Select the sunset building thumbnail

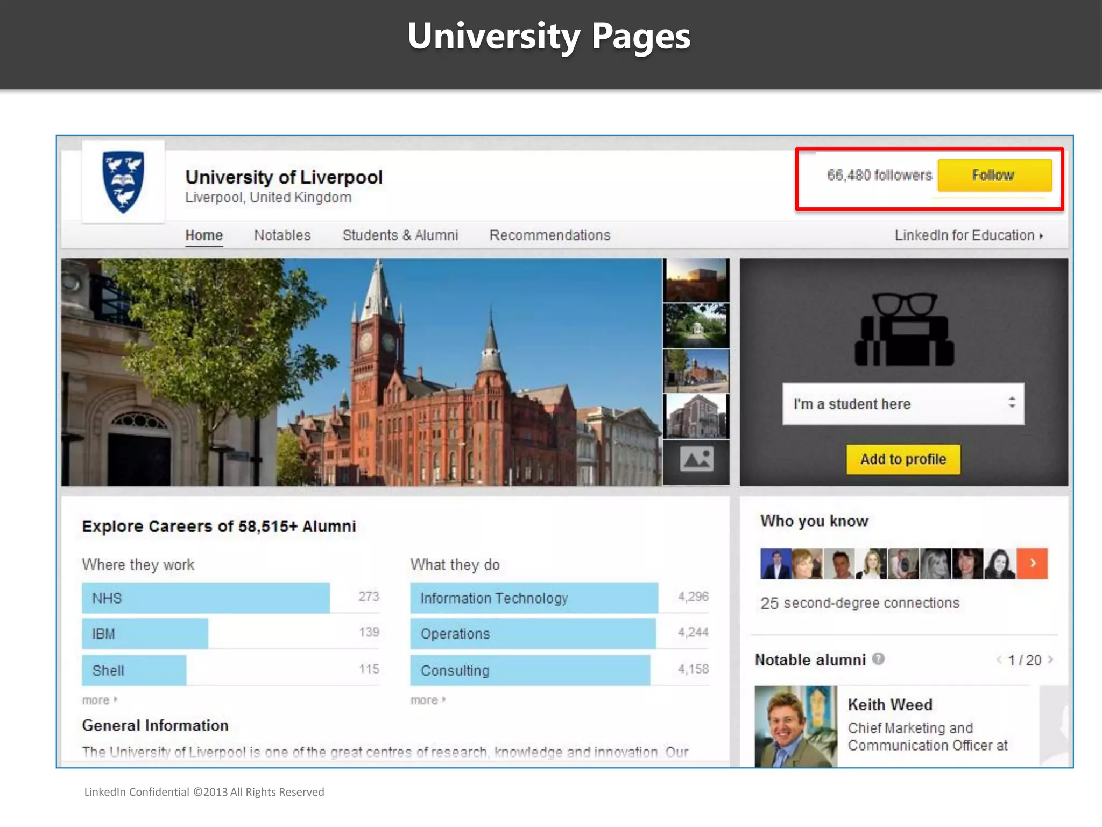pos(696,280)
